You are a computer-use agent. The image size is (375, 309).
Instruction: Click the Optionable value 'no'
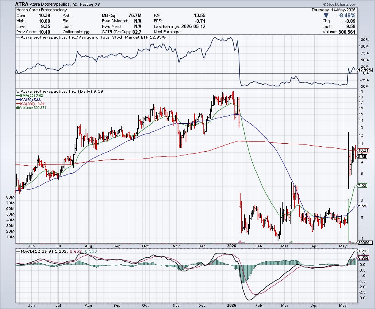[87, 32]
